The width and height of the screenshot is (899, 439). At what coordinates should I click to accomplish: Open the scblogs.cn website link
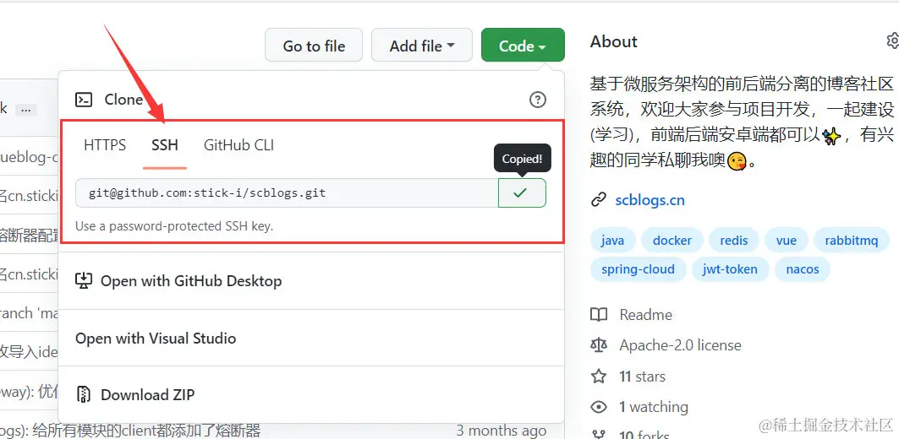pyautogui.click(x=650, y=200)
